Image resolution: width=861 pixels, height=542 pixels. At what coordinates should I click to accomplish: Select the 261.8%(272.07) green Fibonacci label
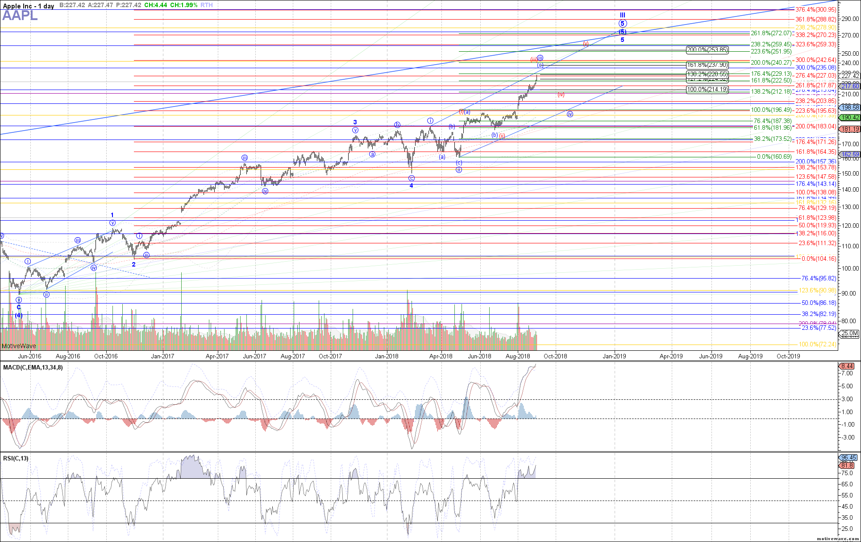tap(771, 33)
